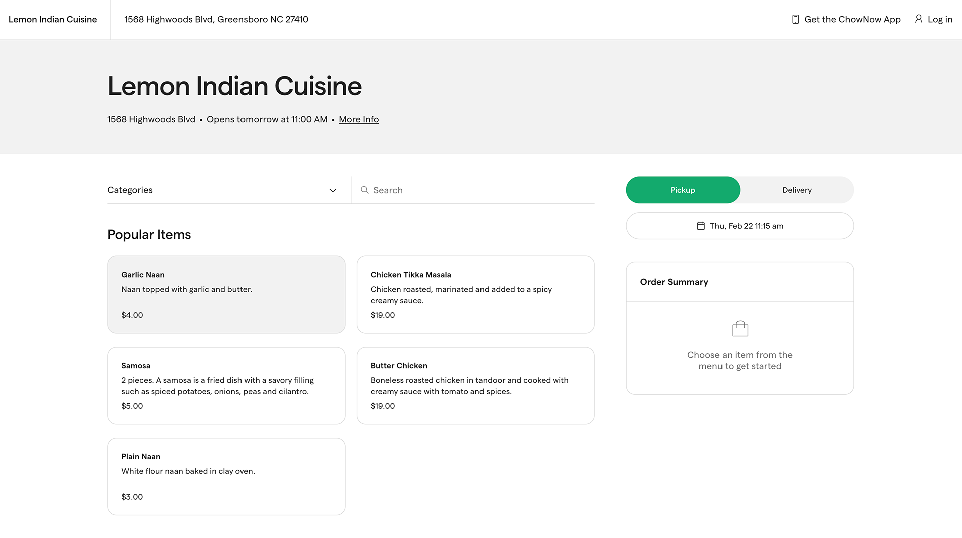
Task: Click Log in link
Action: pos(940,19)
